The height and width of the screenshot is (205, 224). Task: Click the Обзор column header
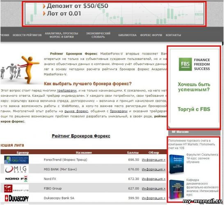point(154,153)
